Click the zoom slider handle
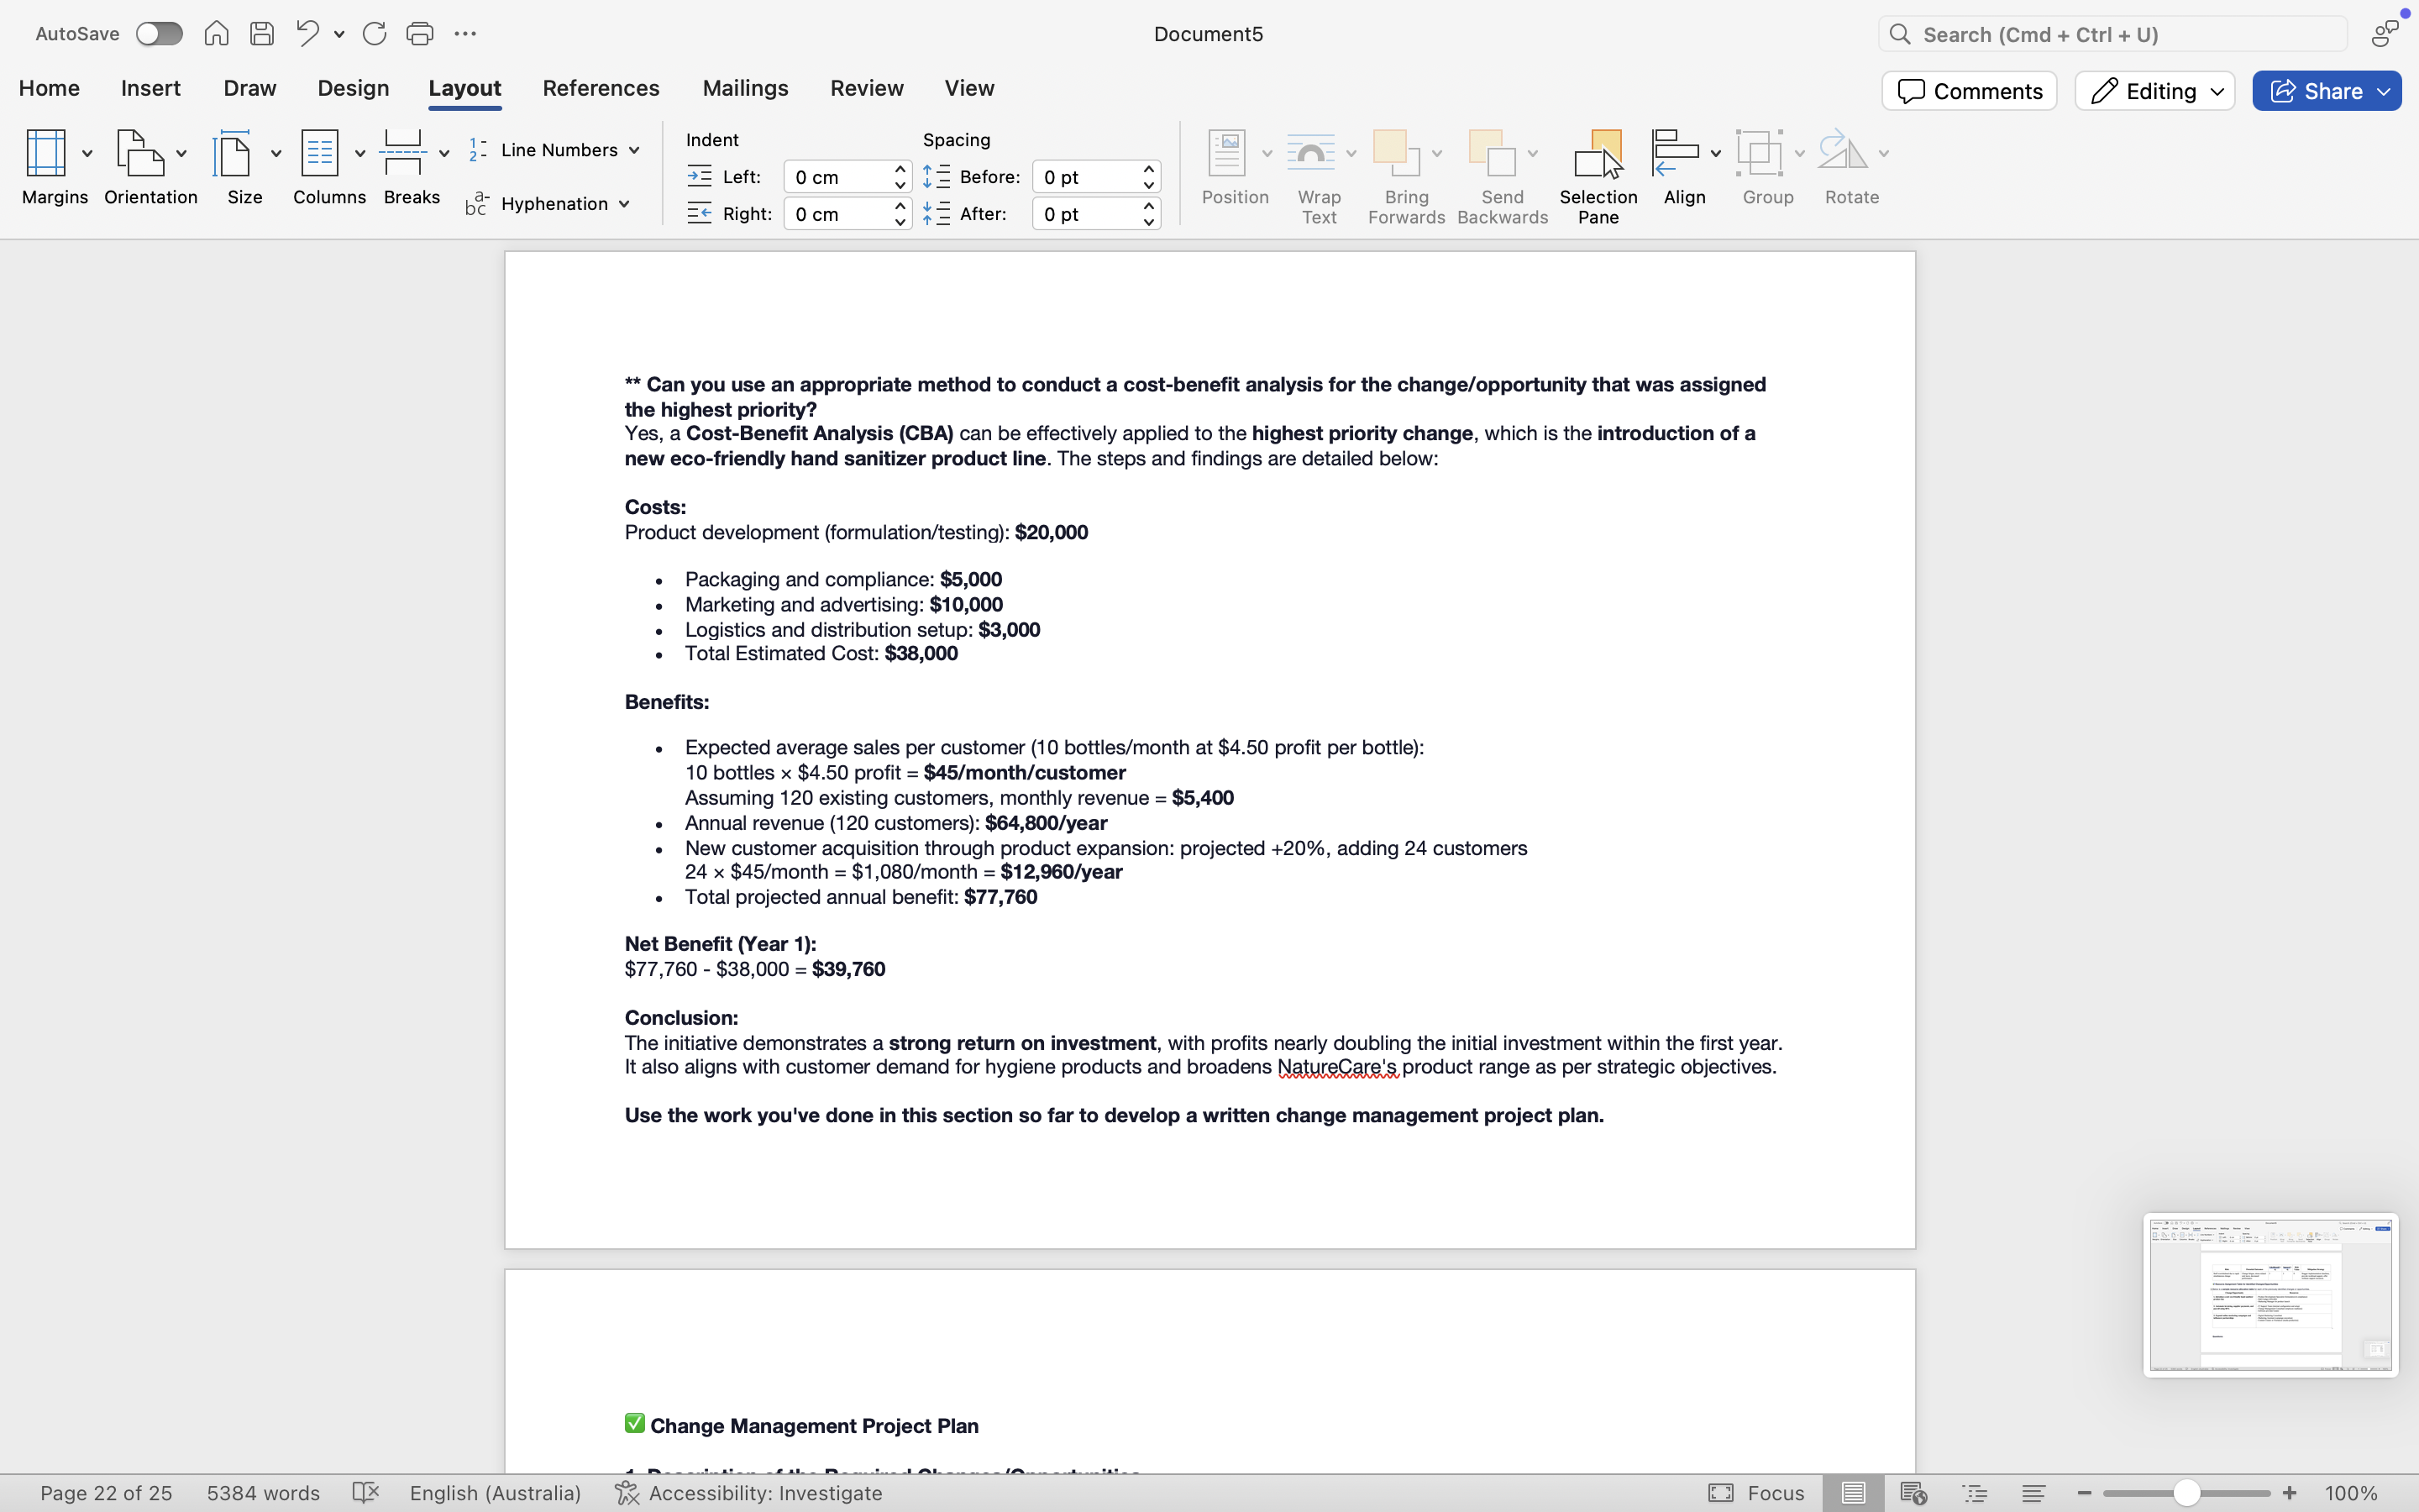The image size is (2419, 1512). click(2186, 1493)
